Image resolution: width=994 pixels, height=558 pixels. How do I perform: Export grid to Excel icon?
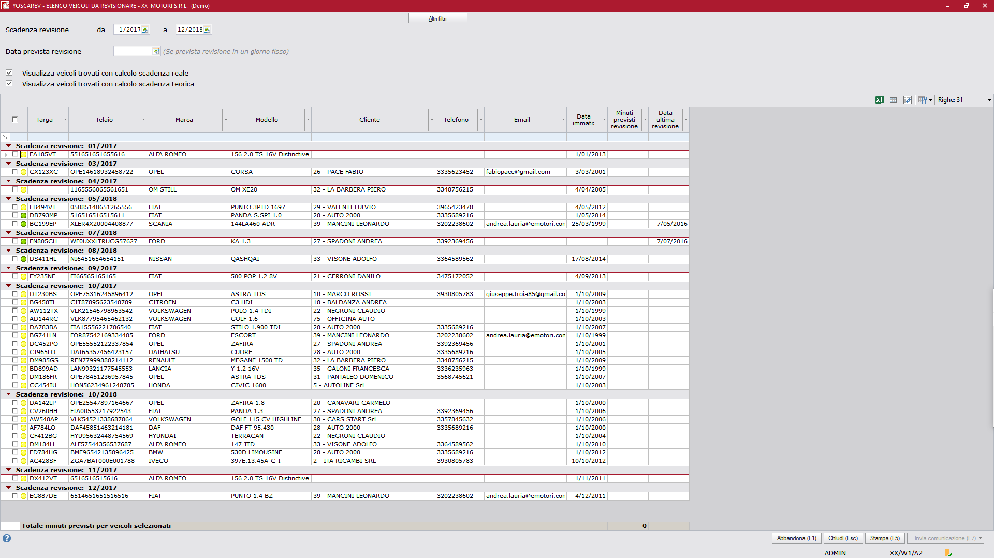[879, 100]
